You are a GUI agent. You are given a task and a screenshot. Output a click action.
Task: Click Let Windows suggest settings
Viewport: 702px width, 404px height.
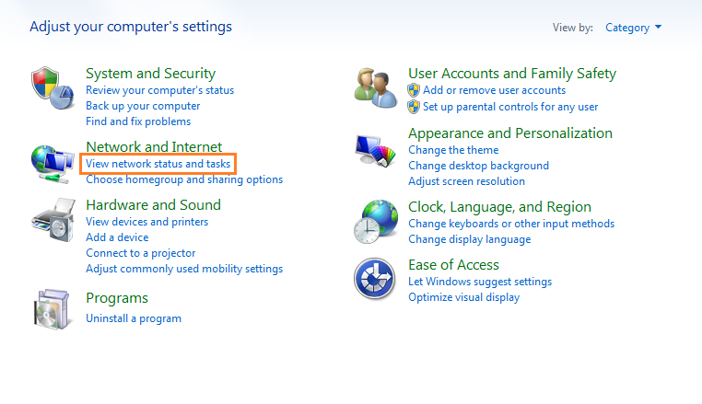[479, 282]
